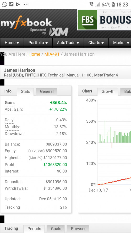Tap the Gain label

pyautogui.click(x=10, y=103)
